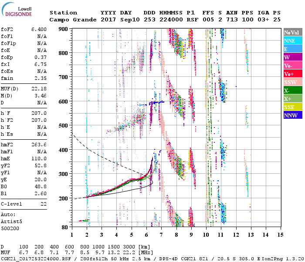Image resolution: width=305 pixels, height=262 pixels.
Task: Select the X- dark green legend swatch
Action: click(x=292, y=91)
